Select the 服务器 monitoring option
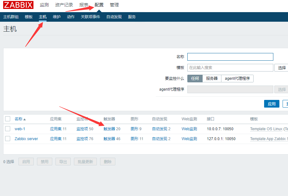Screen dimensions: 288x196 point(212,79)
